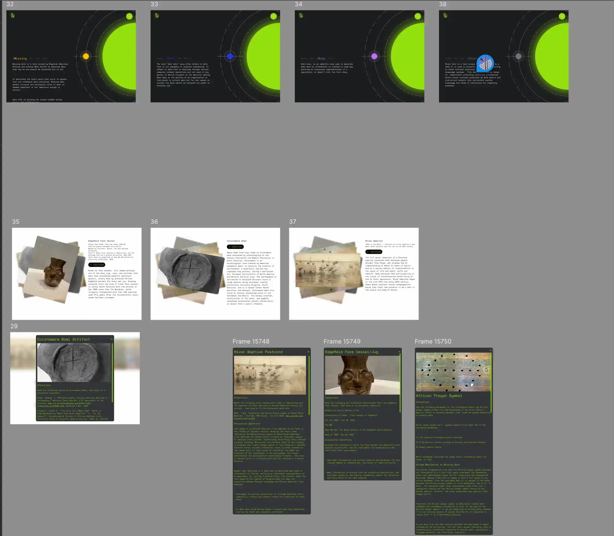Select the /Missing tab in frame 32
The width and height of the screenshot is (614, 536).
tap(20, 58)
